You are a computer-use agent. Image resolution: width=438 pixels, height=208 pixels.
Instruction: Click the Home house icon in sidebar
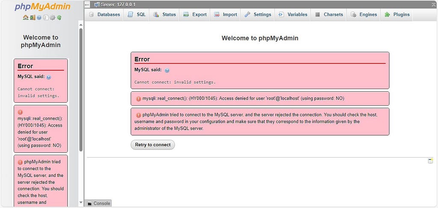[x=25, y=17]
